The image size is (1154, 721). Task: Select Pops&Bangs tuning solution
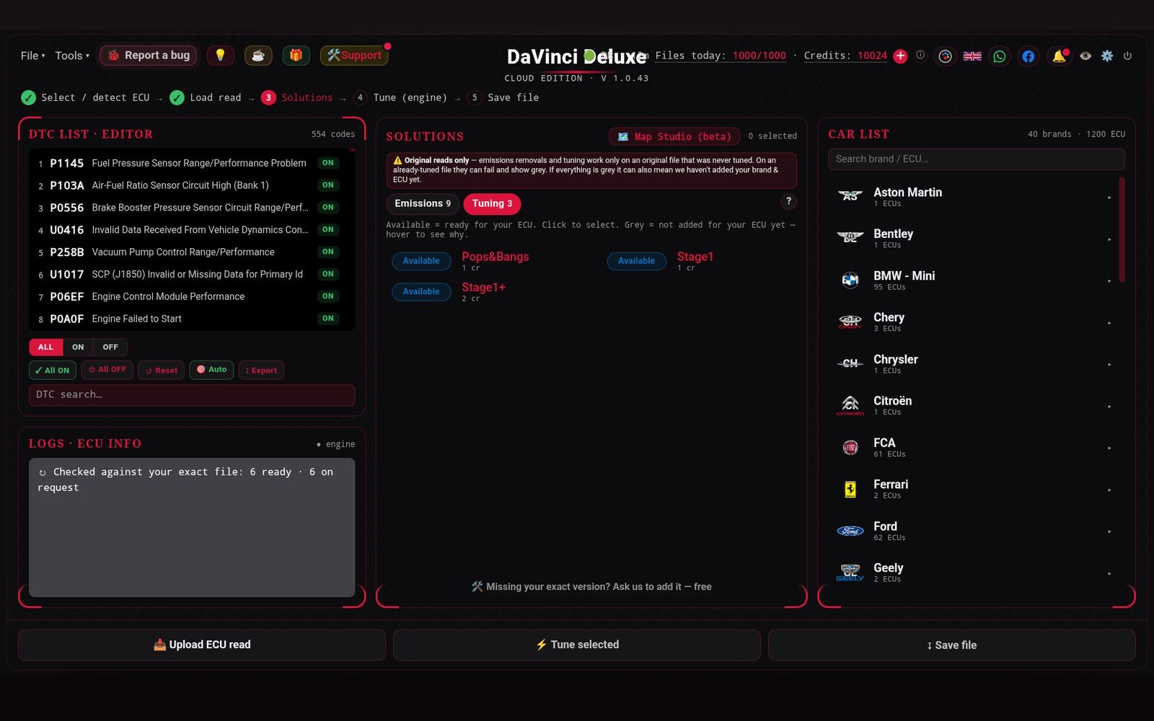click(495, 262)
